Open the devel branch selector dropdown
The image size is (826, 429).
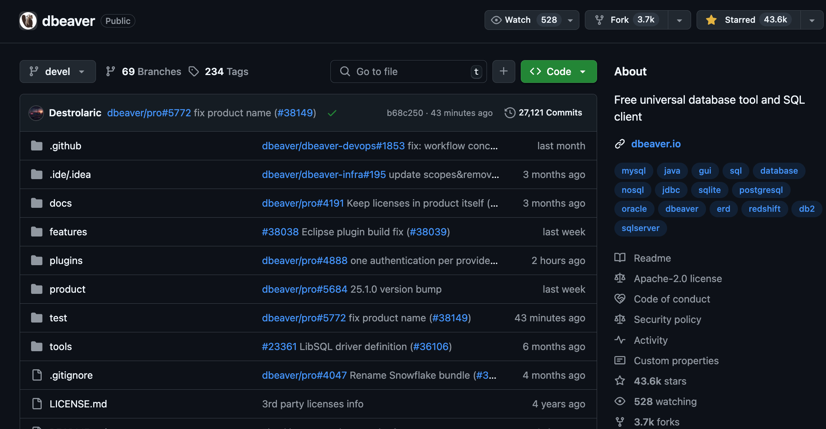coord(58,71)
